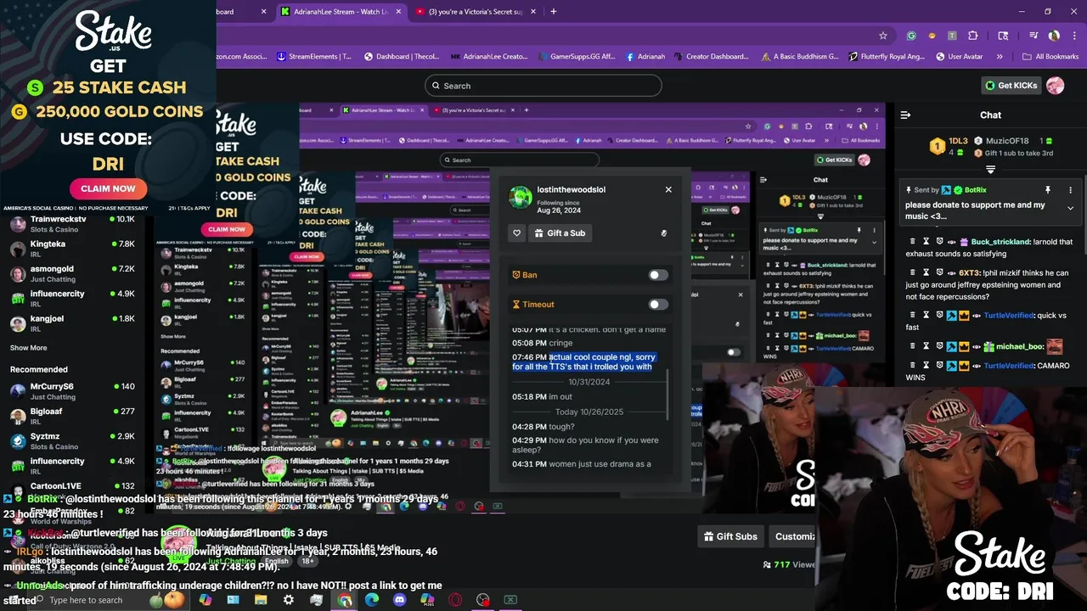This screenshot has height=611, width=1087.
Task: Timeout 6XT3 with the hourglass icon
Action: [926, 273]
